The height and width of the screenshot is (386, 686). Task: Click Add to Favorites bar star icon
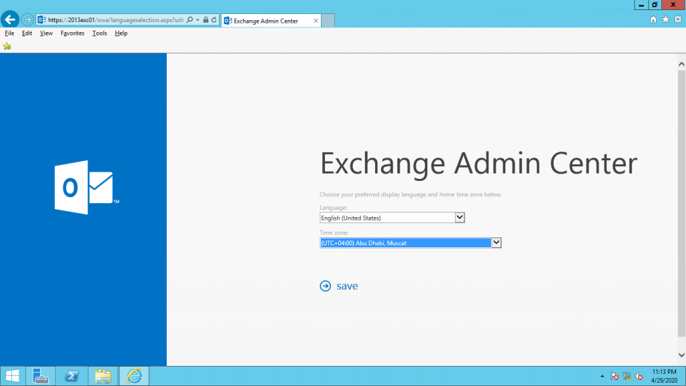coord(7,46)
